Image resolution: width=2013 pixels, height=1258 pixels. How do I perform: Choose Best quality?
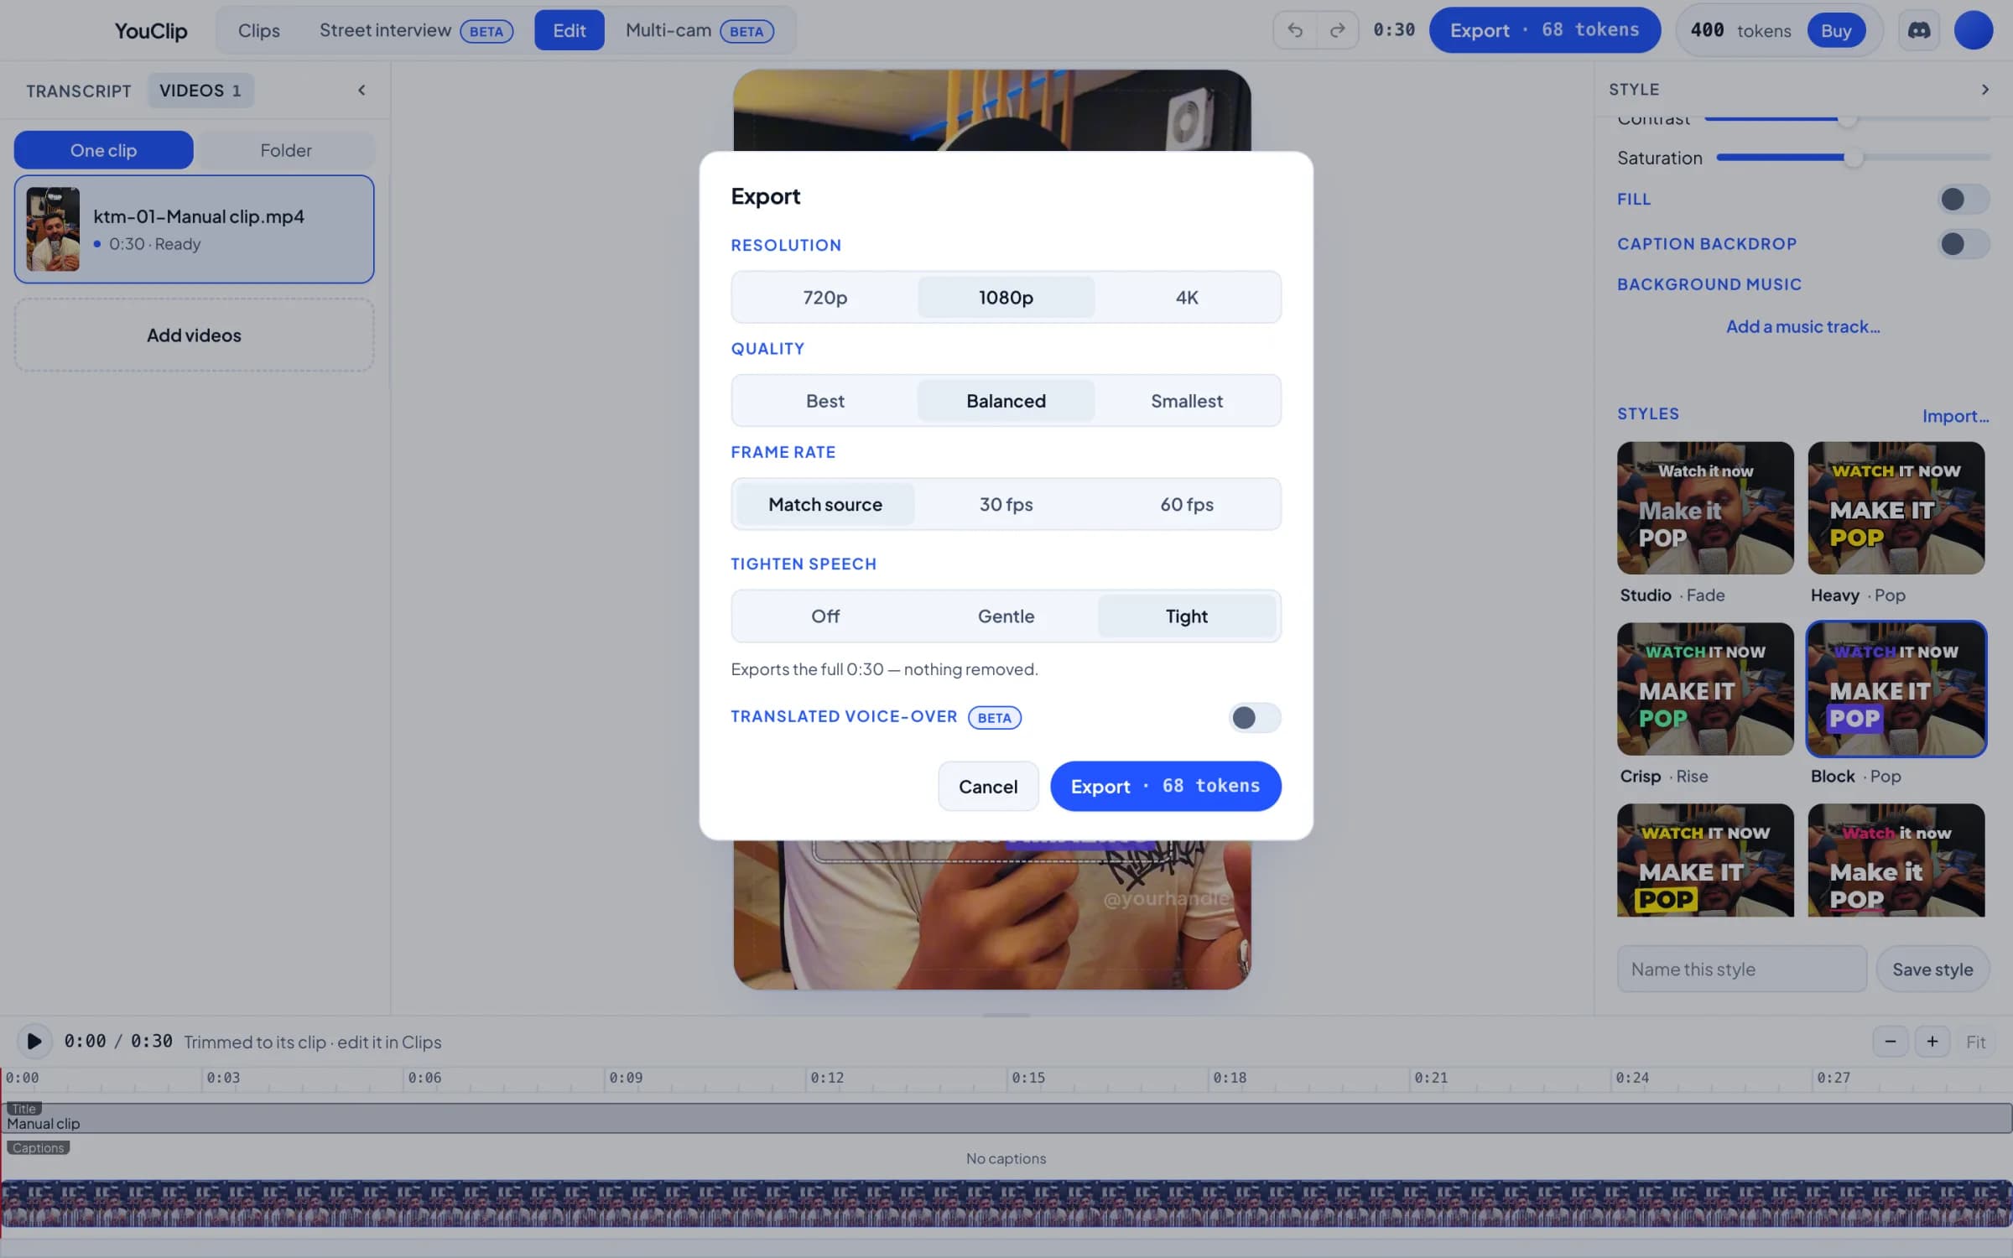tap(824, 401)
